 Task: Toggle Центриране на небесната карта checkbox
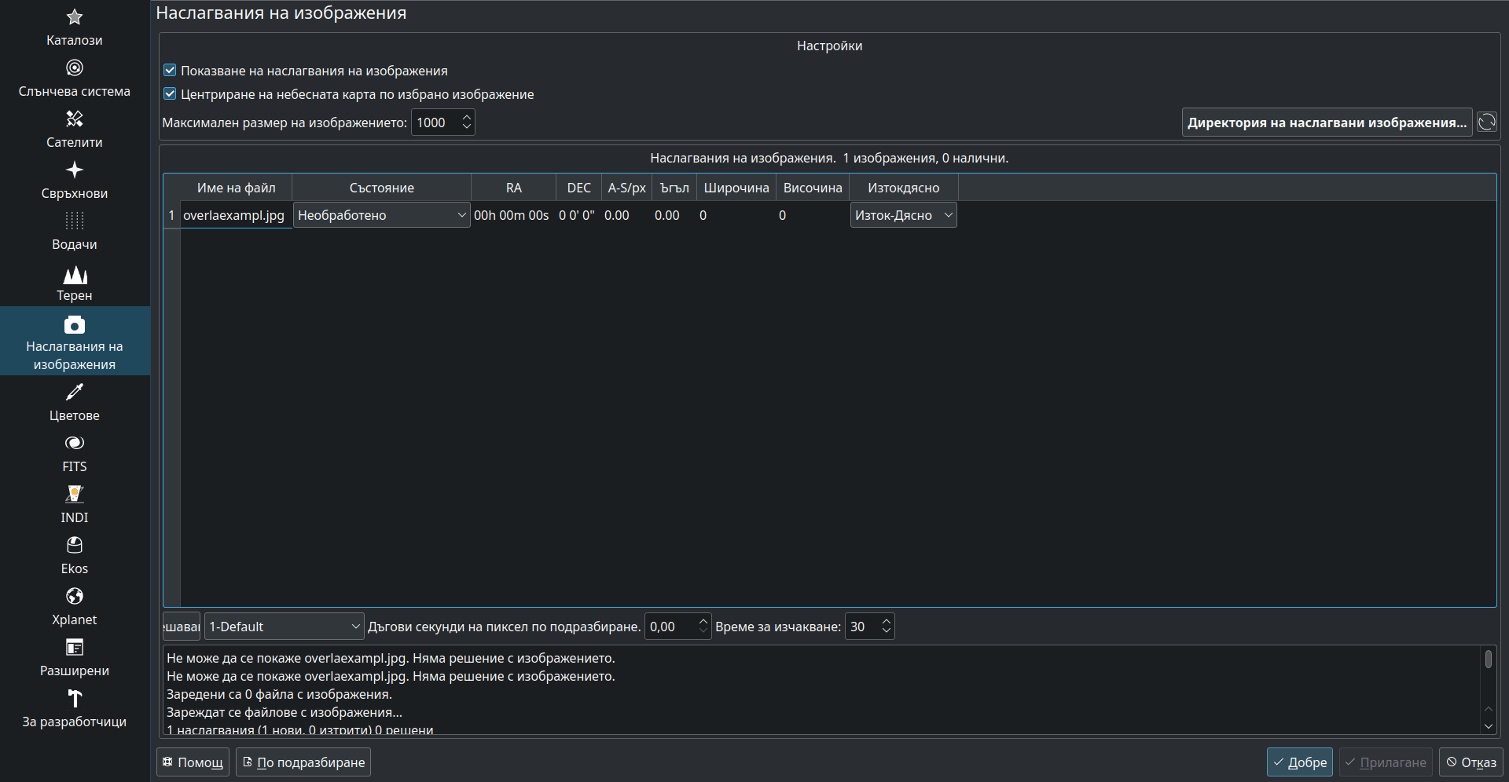[170, 94]
